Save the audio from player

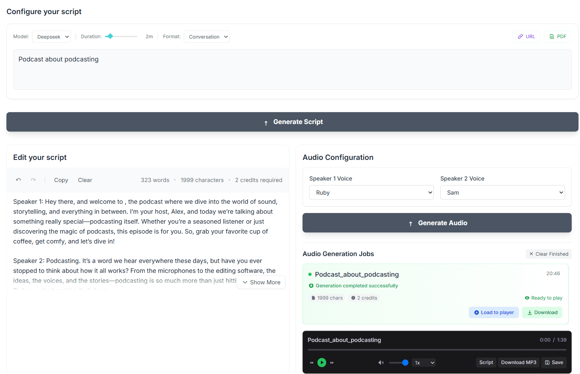(x=554, y=363)
